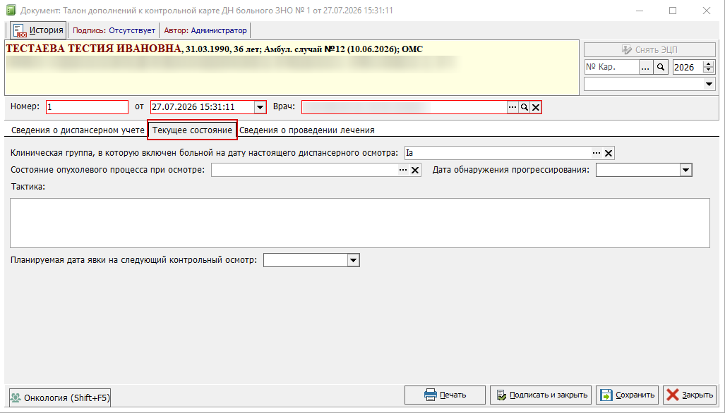Open the История log button
The image size is (725, 413).
(x=38, y=30)
